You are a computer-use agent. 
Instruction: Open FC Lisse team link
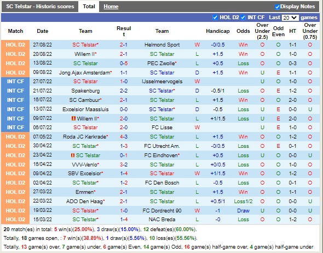pos(162,128)
